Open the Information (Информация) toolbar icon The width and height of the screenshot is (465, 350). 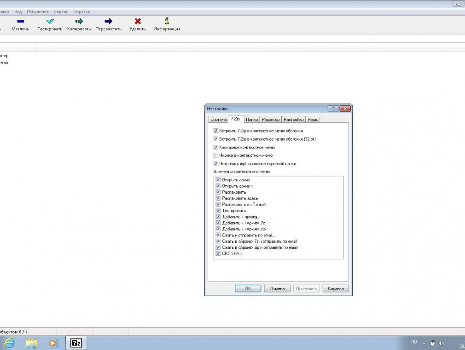(167, 21)
